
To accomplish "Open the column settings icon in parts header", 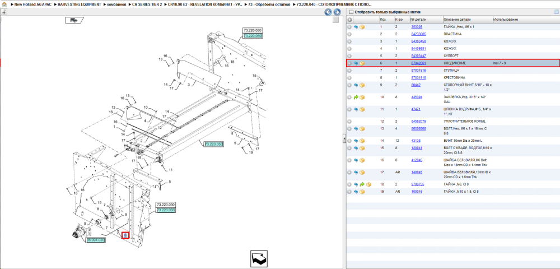I will [x=556, y=12].
